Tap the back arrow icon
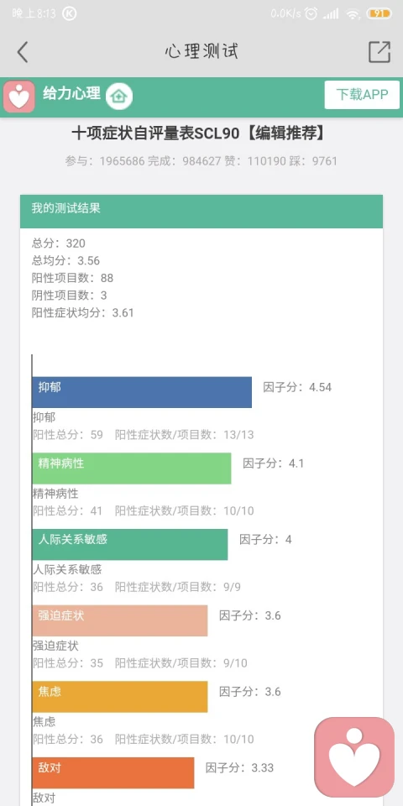The height and width of the screenshot is (806, 403). (22, 52)
